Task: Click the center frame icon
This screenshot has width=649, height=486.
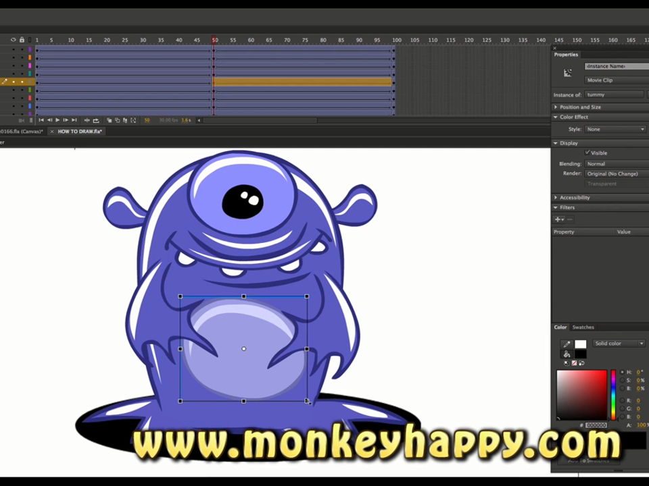Action: click(x=87, y=120)
